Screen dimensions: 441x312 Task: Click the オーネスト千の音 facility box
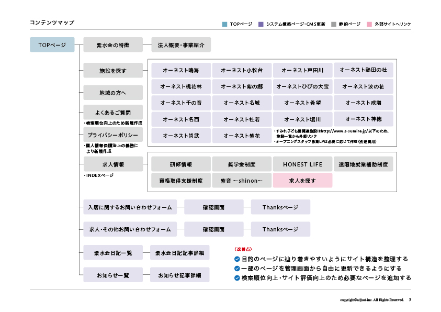coord(181,103)
